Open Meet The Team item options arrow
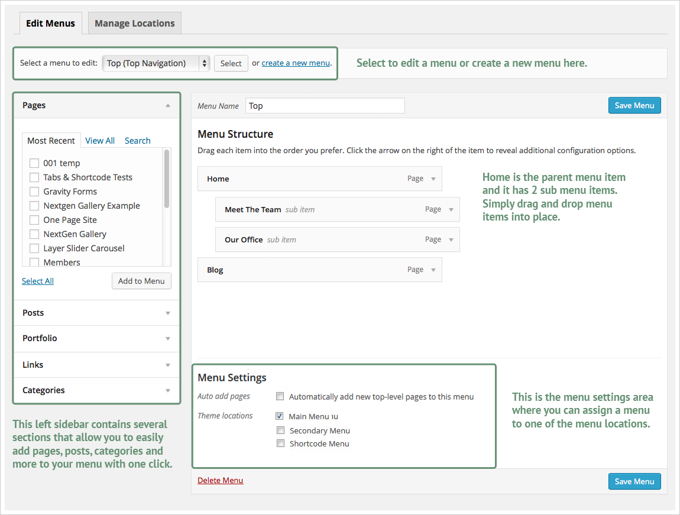Viewport: 680px width, 515px height. [x=451, y=209]
